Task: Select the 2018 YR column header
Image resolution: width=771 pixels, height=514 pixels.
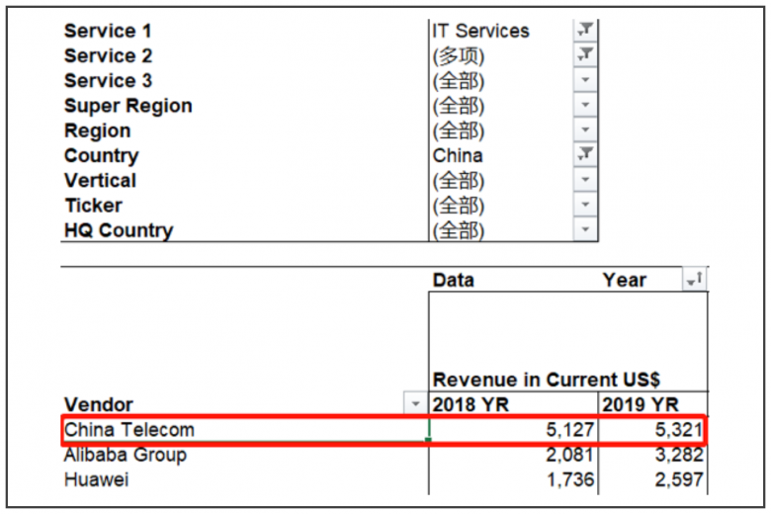Action: [x=471, y=405]
